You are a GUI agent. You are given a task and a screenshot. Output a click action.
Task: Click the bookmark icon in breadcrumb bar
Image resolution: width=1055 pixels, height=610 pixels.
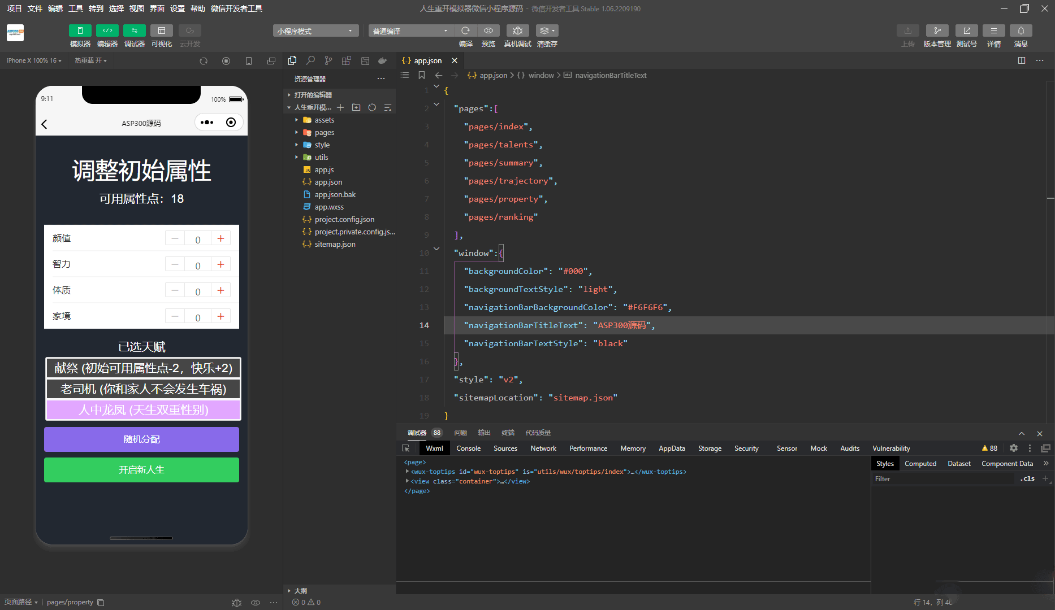pyautogui.click(x=422, y=75)
